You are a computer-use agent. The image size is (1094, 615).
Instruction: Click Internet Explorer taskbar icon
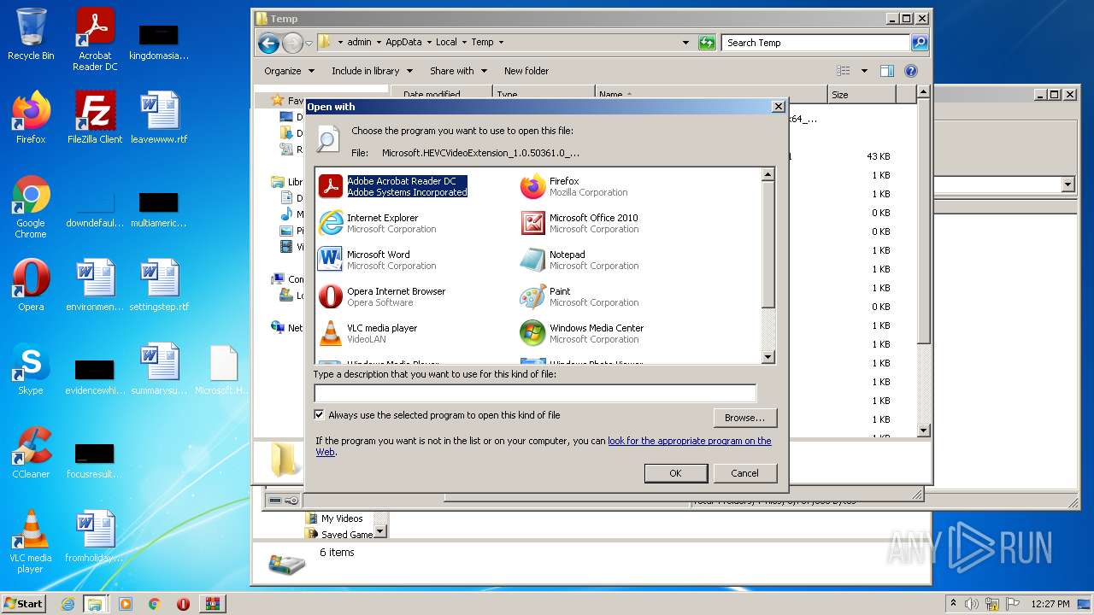tap(68, 604)
